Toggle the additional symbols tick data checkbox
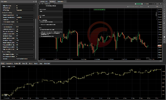The height and width of the screenshot is (100, 166). pyautogui.click(x=40, y=33)
